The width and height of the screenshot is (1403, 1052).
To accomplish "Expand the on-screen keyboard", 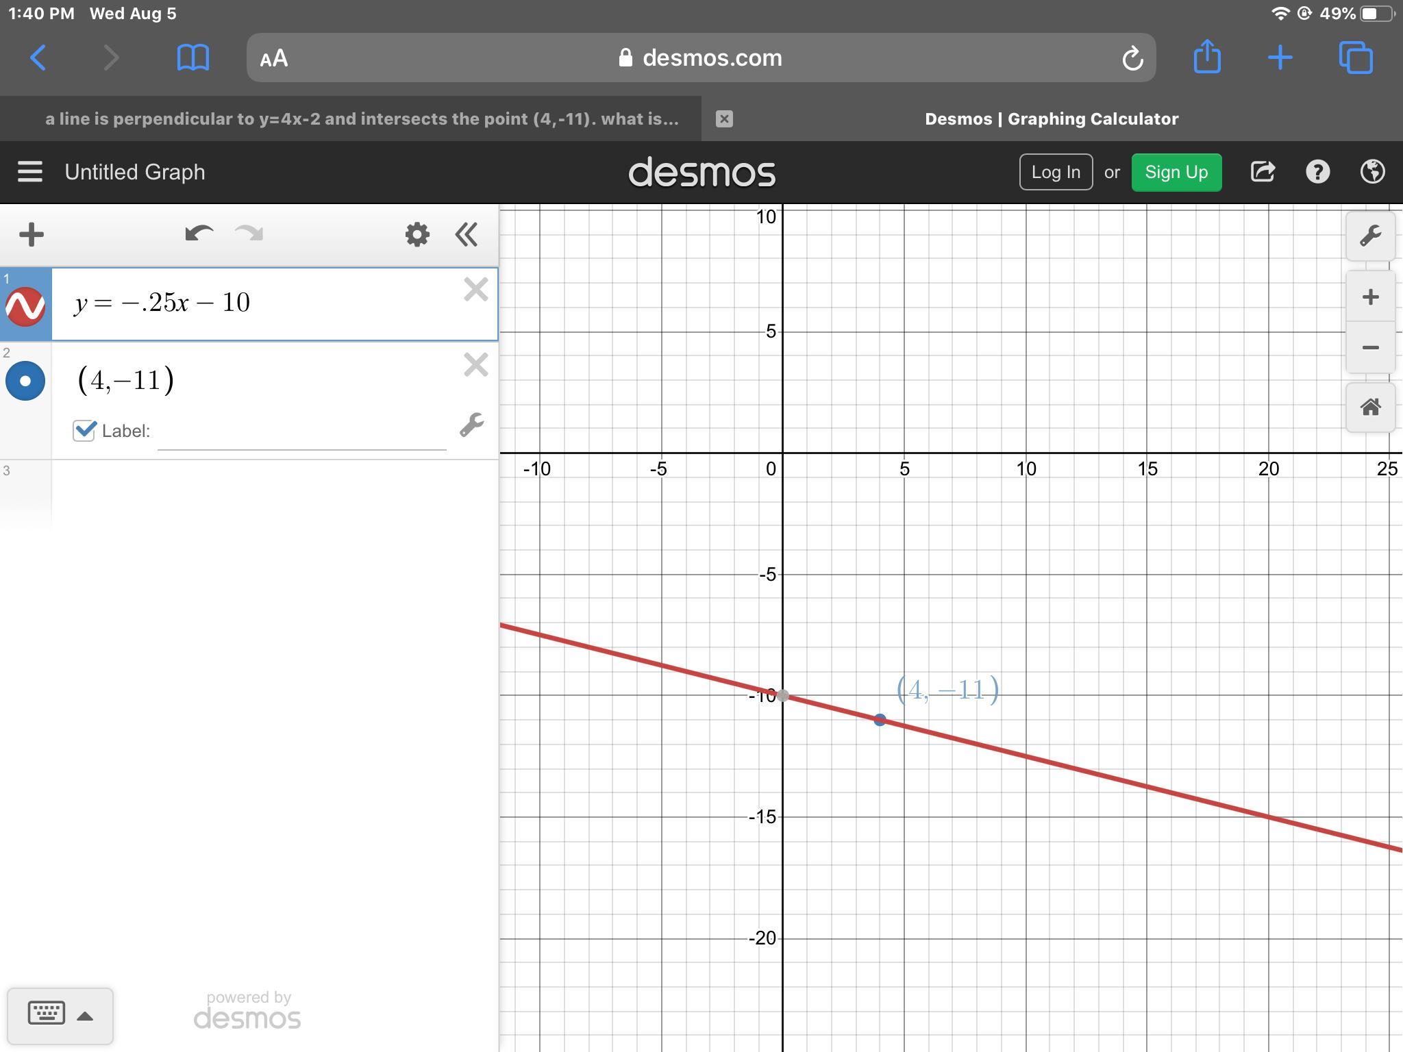I will pos(60,1015).
